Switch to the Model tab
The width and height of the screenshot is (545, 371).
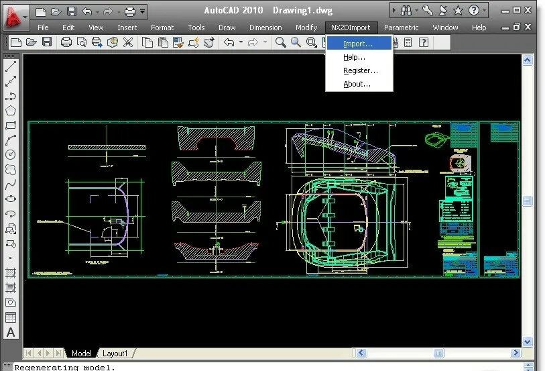pyautogui.click(x=81, y=354)
